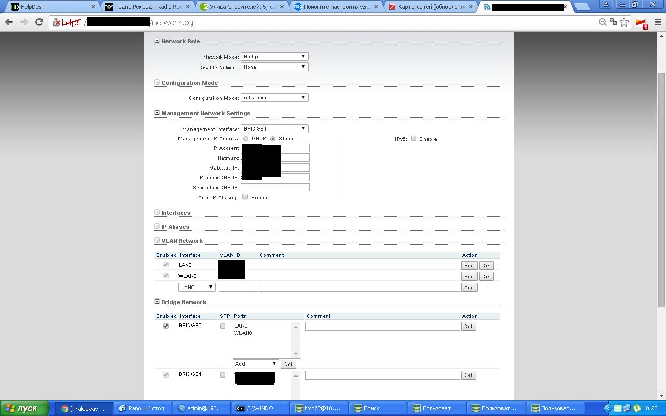Open the Management Interface dropdown
The image size is (666, 416).
[275, 128]
